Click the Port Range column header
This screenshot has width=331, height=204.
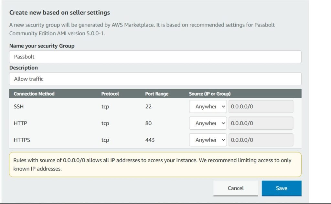(x=157, y=94)
